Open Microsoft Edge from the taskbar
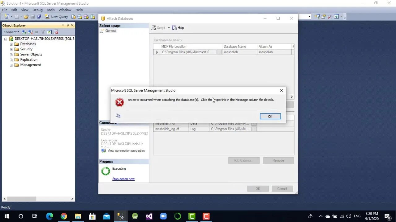This screenshot has height=222, width=396. [49, 216]
